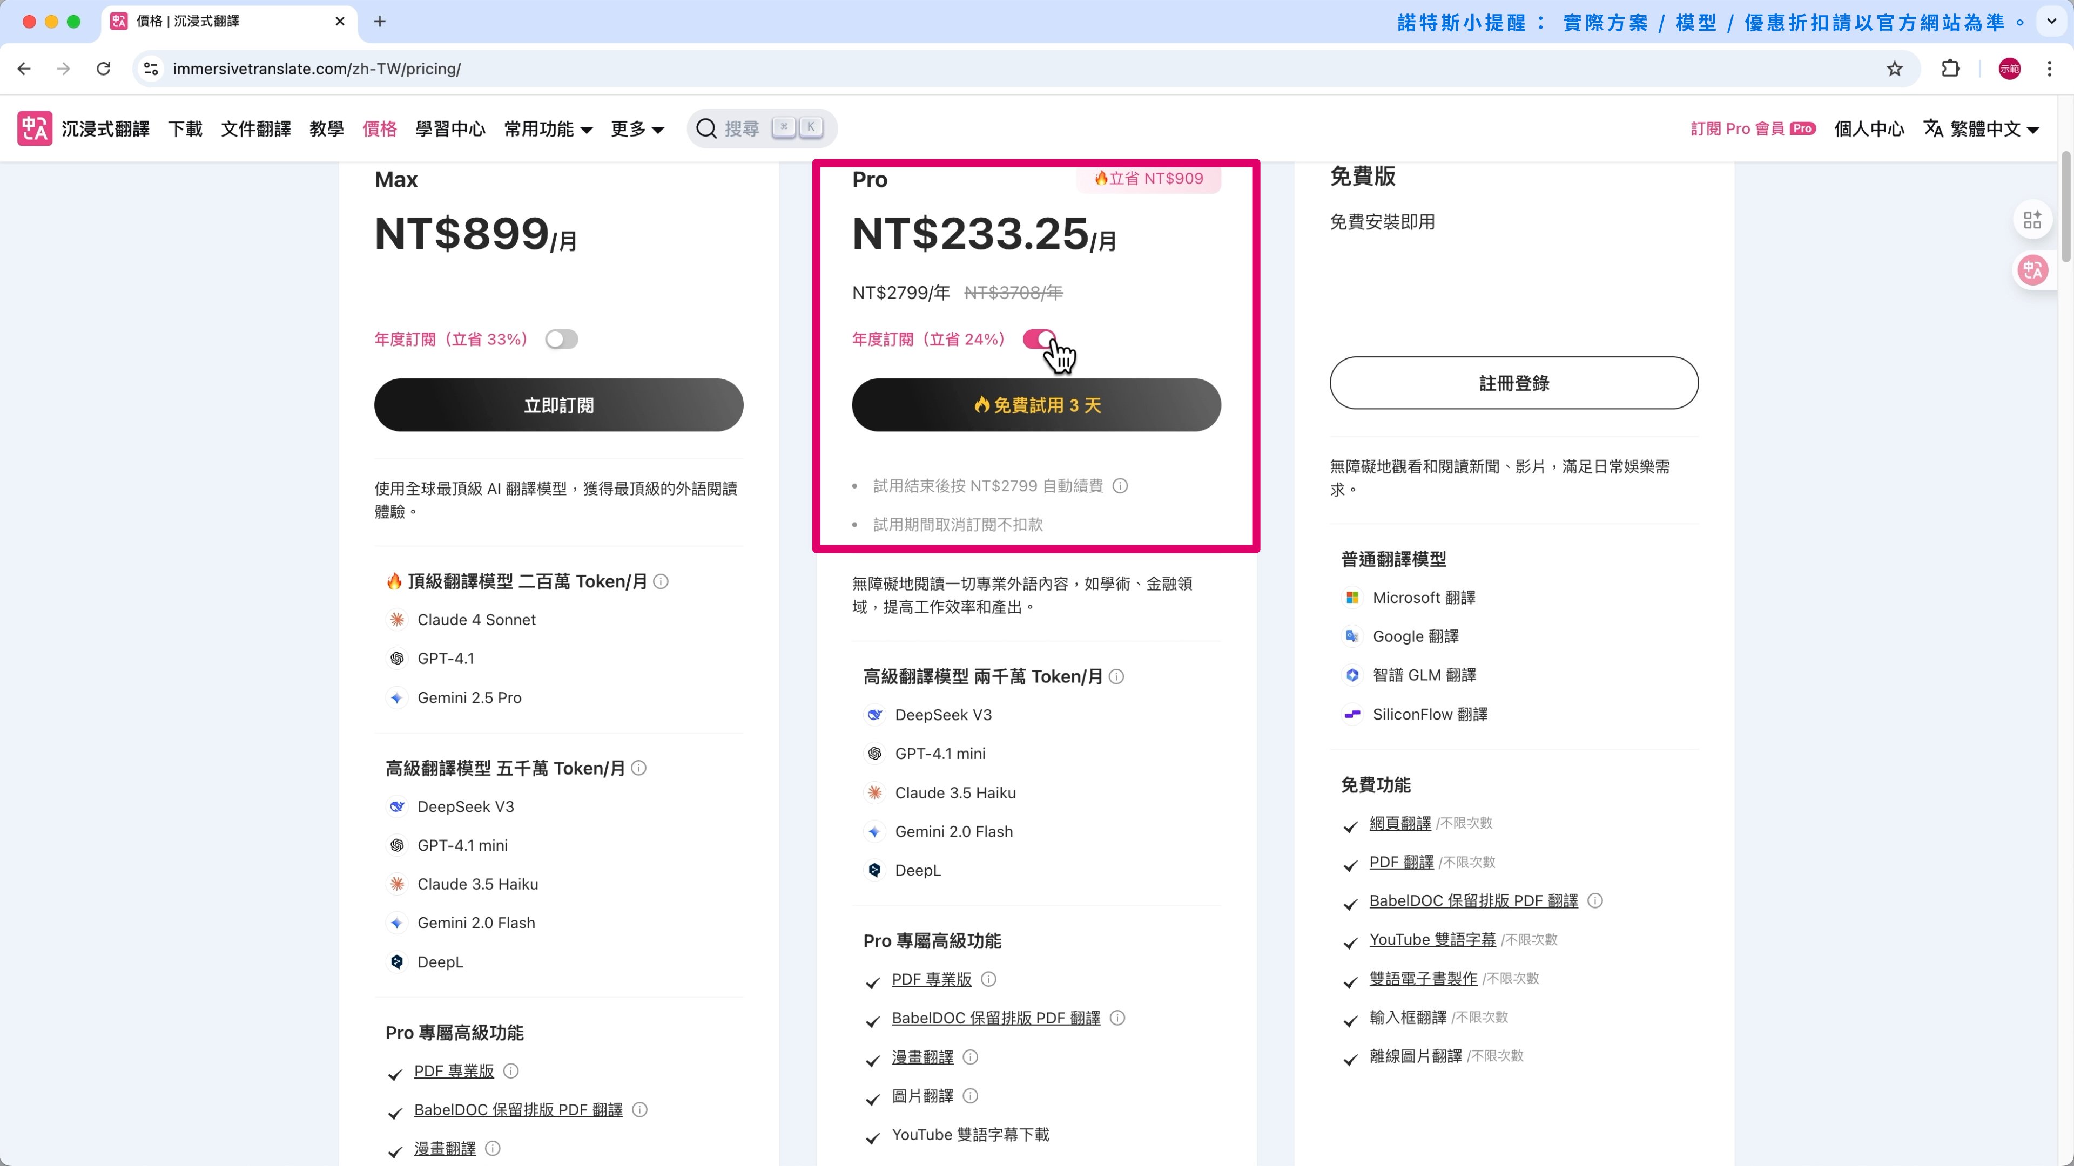The width and height of the screenshot is (2074, 1166).
Task: Open the 繁體中文 language selector
Action: (x=1982, y=129)
